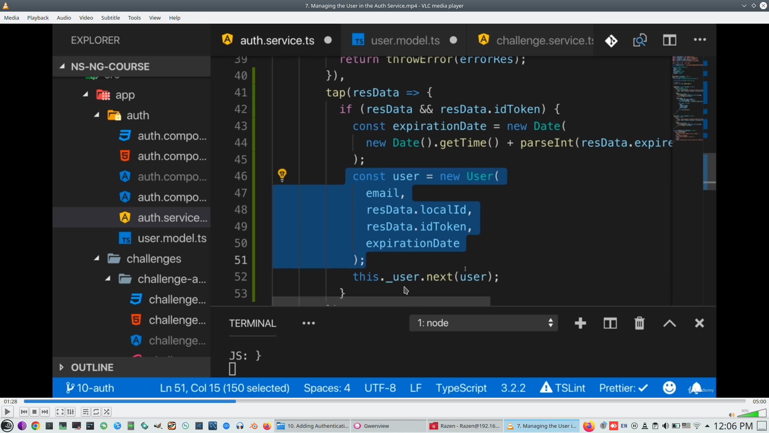Toggle VLC fullscreen mode
769x433 pixels.
click(x=60, y=412)
